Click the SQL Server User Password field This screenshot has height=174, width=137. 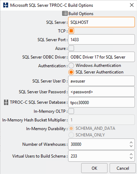click(x=101, y=92)
